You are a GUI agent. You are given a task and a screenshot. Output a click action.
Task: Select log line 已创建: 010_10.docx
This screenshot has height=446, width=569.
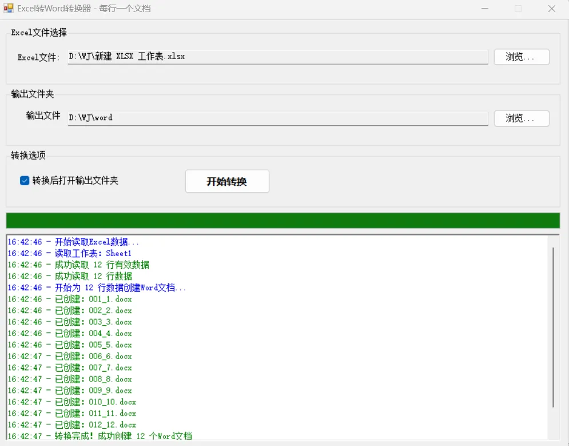pyautogui.click(x=72, y=402)
